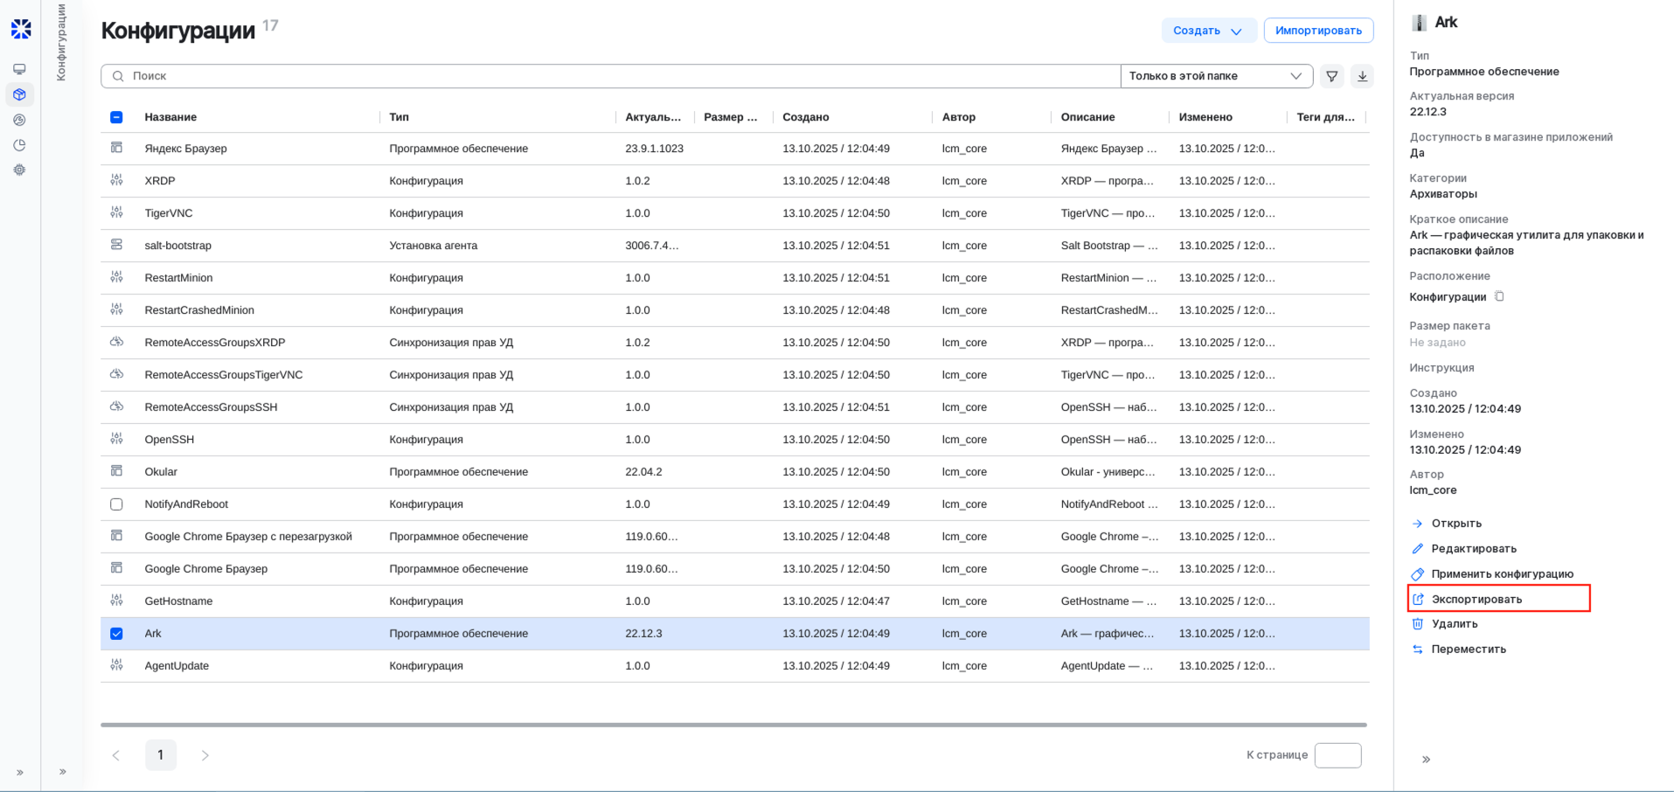Click the CPU settings icon in sidebar
The height and width of the screenshot is (792, 1674).
pyautogui.click(x=19, y=170)
